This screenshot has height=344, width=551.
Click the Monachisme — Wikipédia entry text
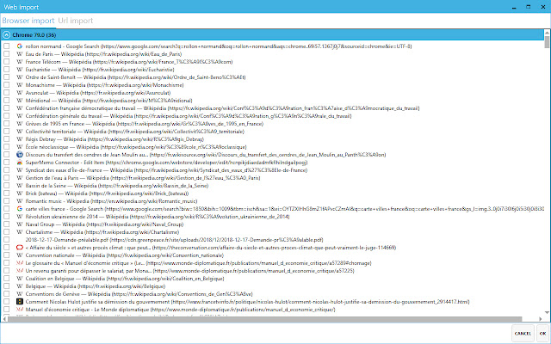point(104,85)
